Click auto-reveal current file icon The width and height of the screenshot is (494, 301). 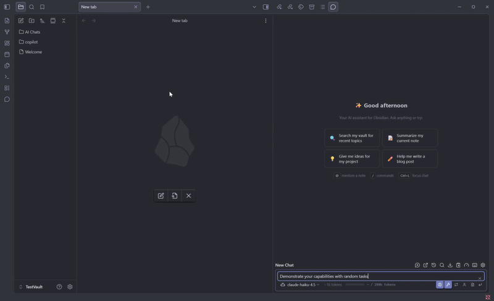(x=53, y=21)
